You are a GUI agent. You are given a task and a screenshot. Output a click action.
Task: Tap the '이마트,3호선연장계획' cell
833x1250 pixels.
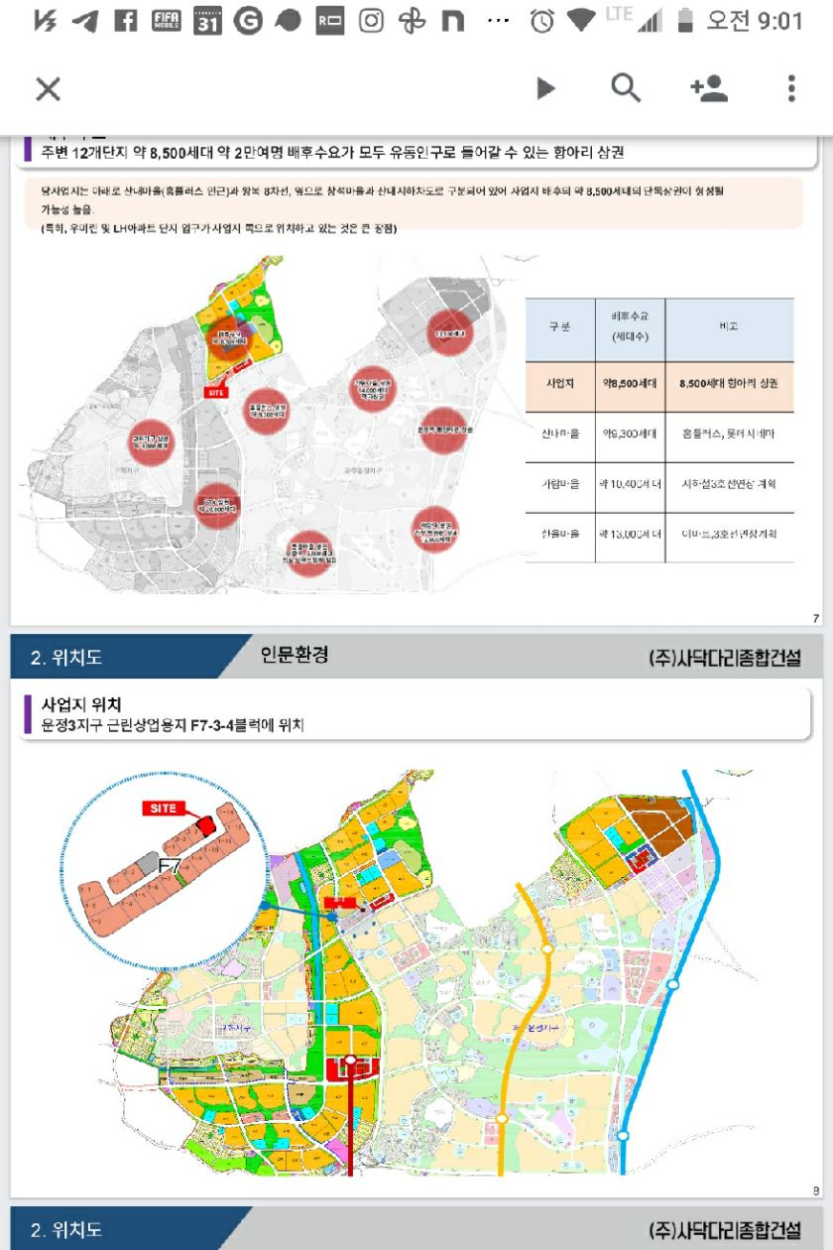(730, 537)
